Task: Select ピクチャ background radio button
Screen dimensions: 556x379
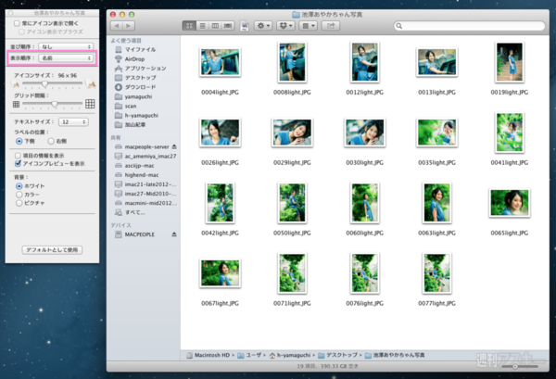Action: click(19, 203)
